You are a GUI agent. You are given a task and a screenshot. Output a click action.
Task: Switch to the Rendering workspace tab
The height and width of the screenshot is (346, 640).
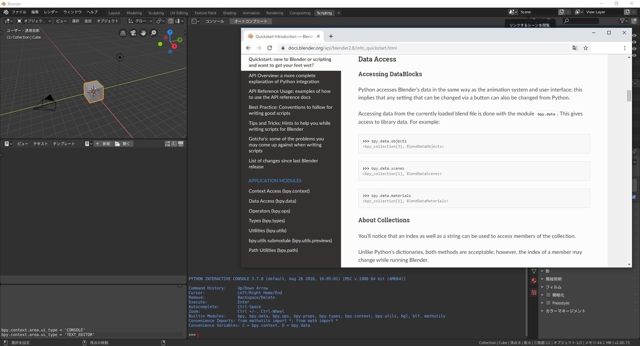275,13
